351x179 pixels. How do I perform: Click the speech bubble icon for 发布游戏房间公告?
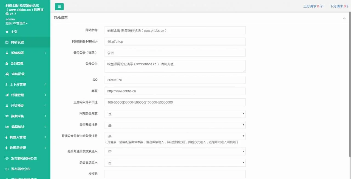[x=7, y=158]
